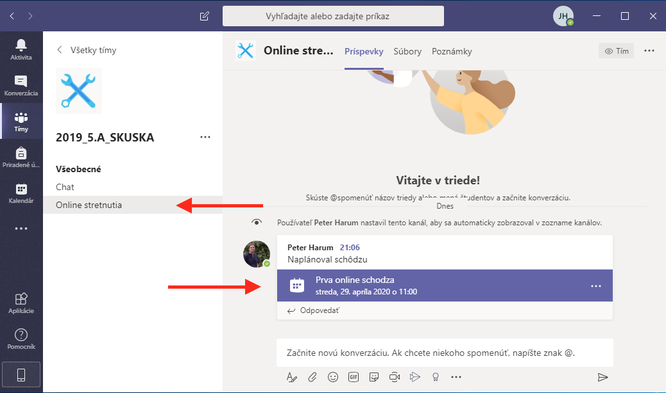Open the Aktivita notifications bell

(21, 48)
